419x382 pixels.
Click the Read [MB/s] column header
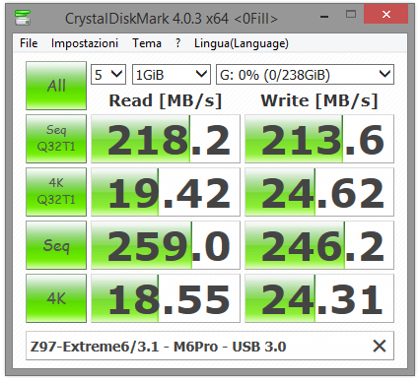coord(166,100)
